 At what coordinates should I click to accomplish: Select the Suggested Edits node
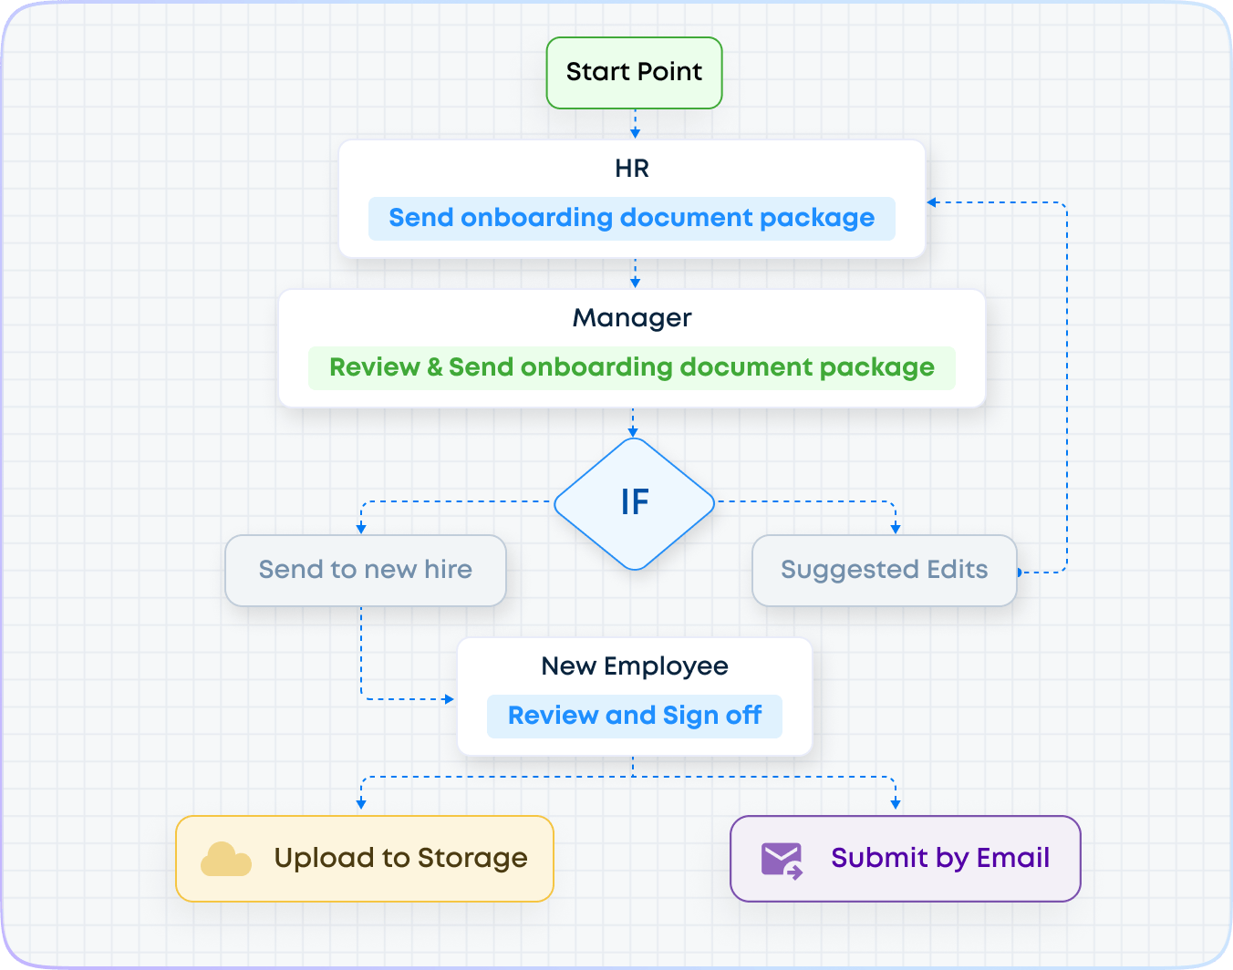tap(884, 570)
